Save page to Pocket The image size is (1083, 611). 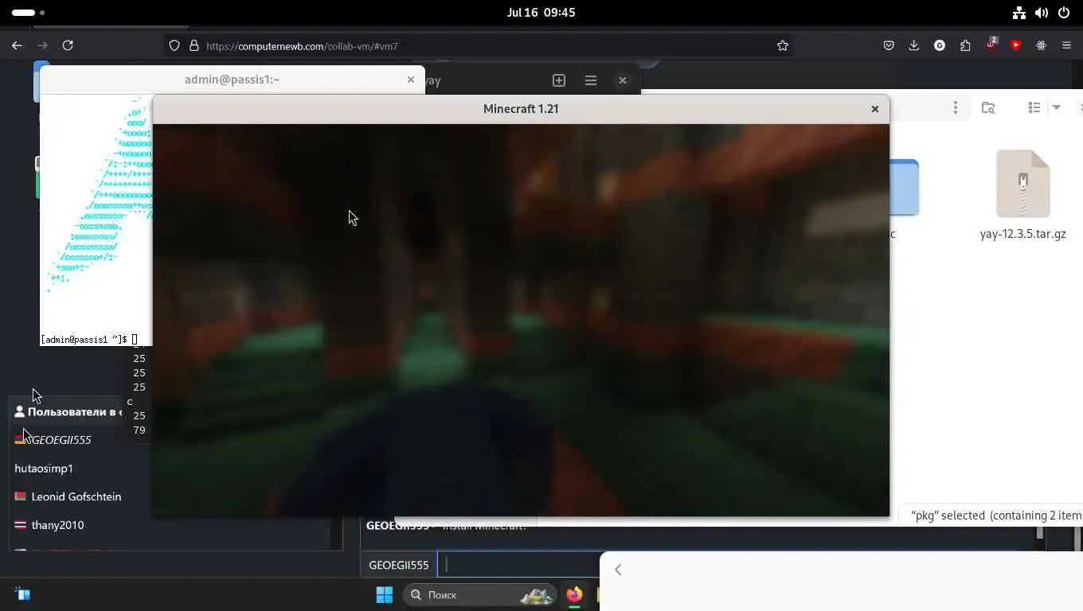[x=889, y=45]
